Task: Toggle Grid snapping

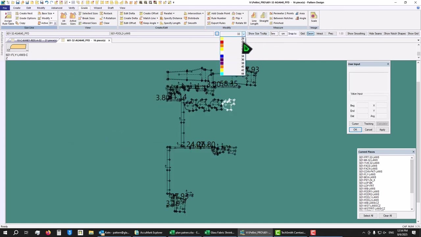Action: (x=302, y=34)
